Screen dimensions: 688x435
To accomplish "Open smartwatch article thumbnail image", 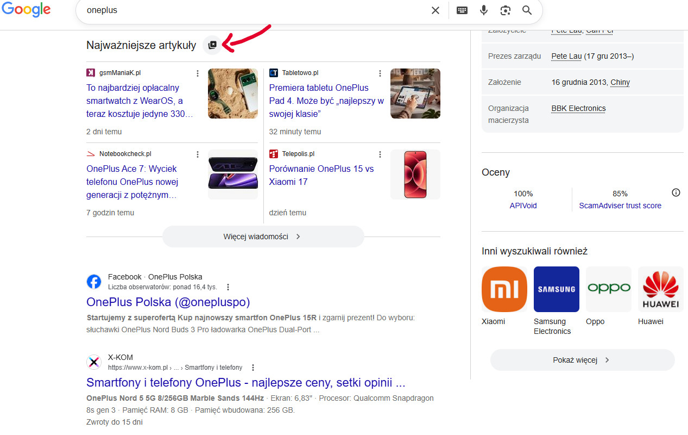I will (x=233, y=94).
